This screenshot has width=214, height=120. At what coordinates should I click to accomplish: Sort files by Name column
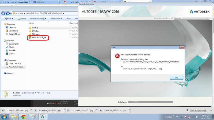pos(31,23)
